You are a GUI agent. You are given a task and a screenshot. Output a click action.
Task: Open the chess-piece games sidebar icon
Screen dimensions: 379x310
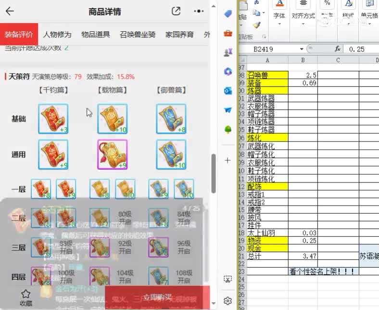[x=228, y=52]
